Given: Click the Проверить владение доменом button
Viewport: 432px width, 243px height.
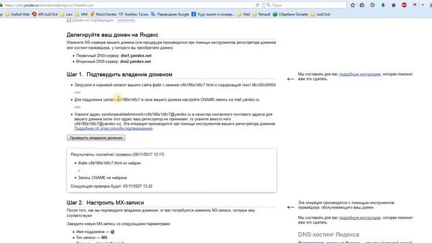Looking at the screenshot, I should click(x=96, y=138).
